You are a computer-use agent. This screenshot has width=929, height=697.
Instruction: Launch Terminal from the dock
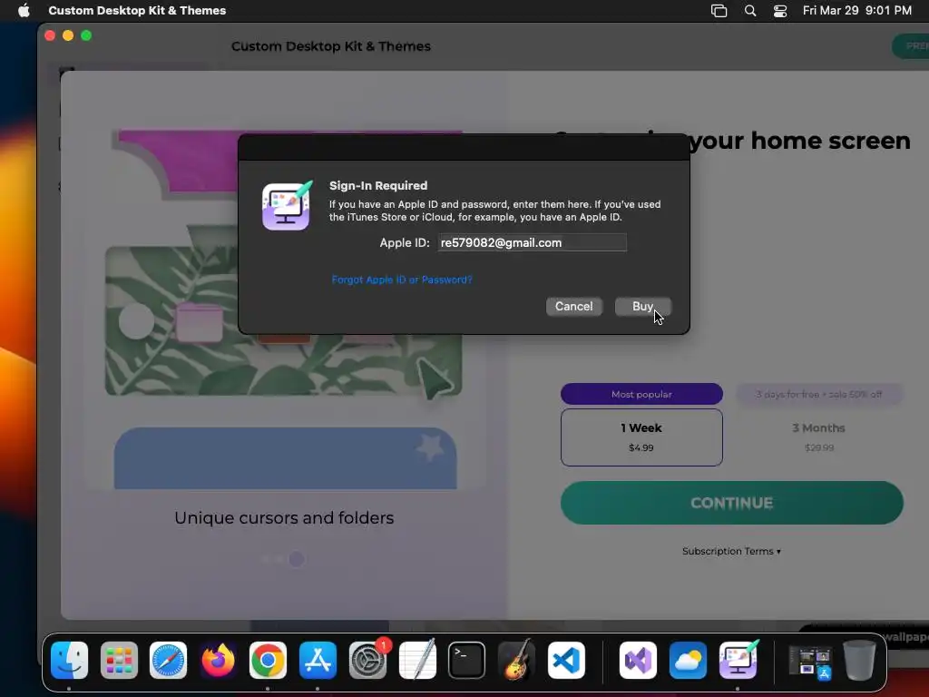pos(467,660)
